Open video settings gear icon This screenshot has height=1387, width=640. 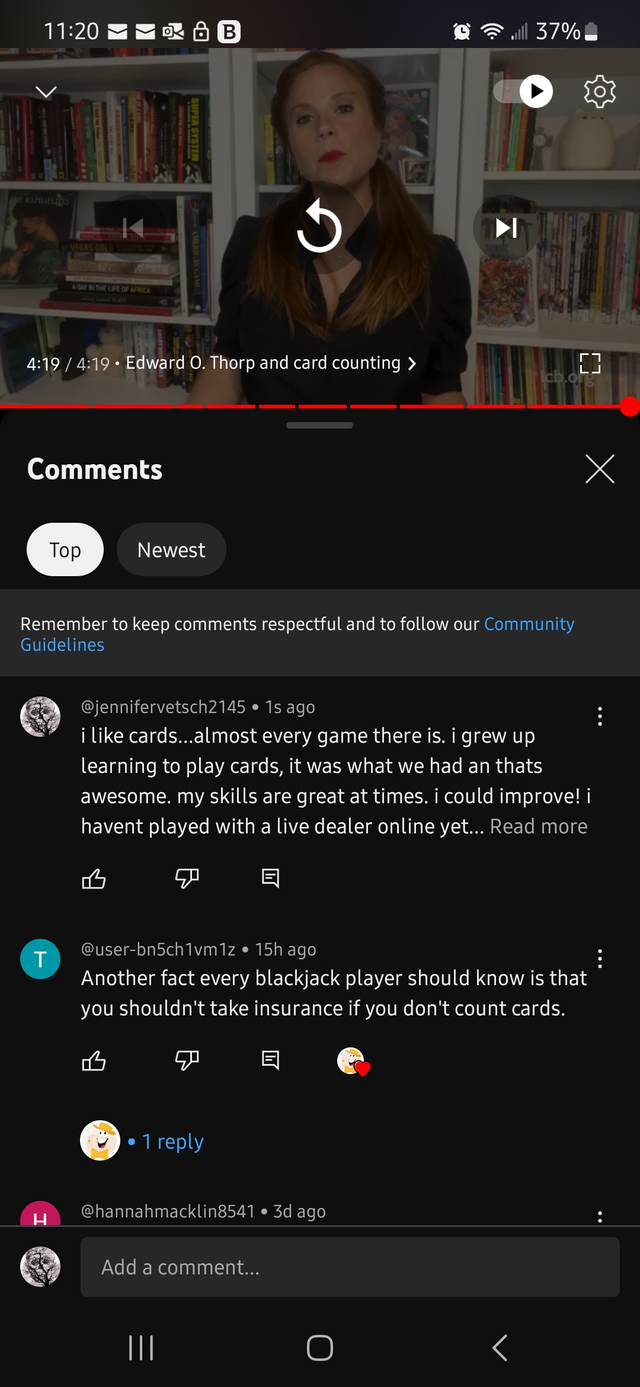(x=600, y=91)
